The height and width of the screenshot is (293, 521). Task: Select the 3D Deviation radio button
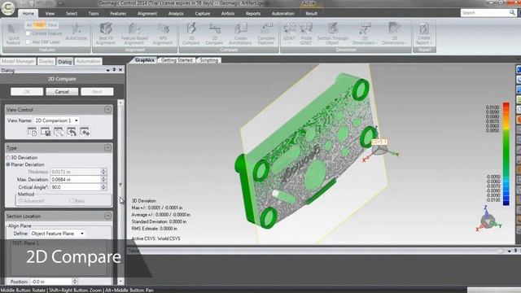8,157
